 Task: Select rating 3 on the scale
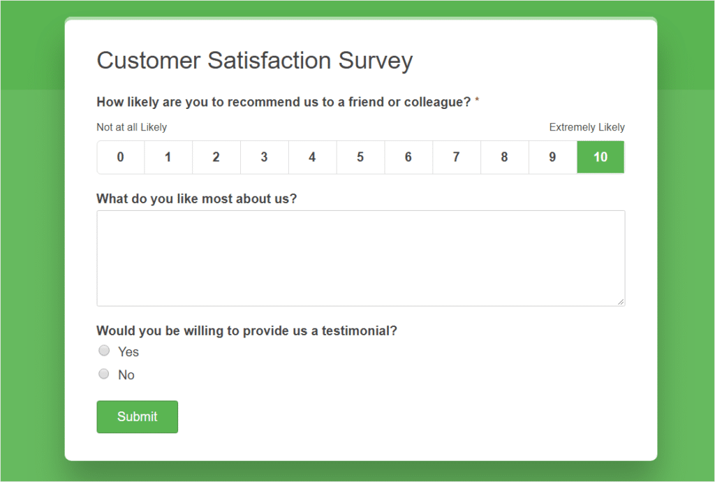tap(265, 157)
